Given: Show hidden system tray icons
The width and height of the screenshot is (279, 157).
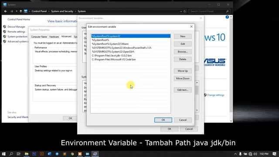Looking at the screenshot, I should tap(235, 154).
